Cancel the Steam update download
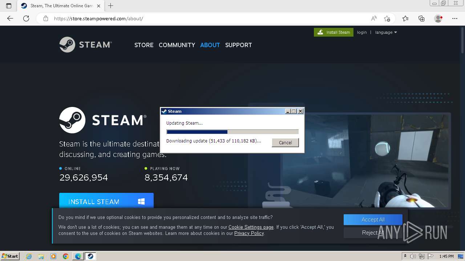465x261 pixels. 285,142
